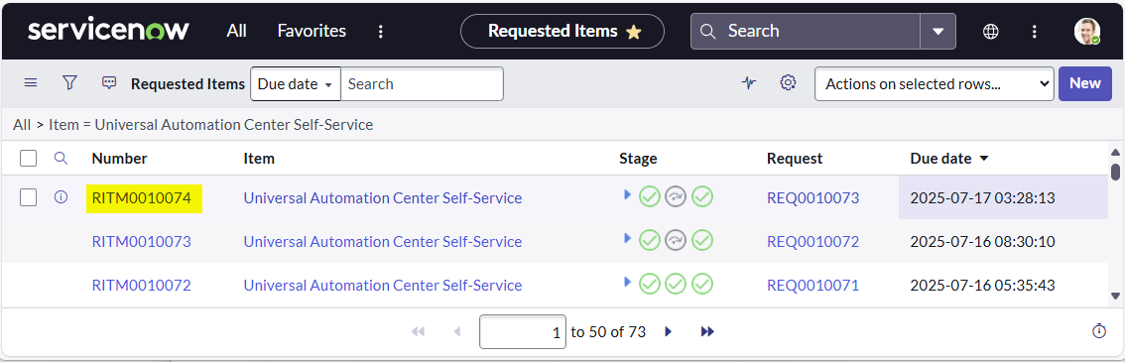1125x362 pixels.
Task: Open record RITM0010073
Action: [141, 242]
